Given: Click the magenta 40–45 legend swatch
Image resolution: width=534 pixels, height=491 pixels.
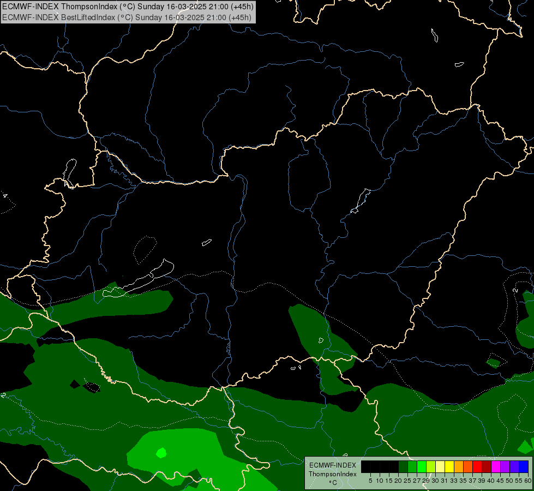Looking at the screenshot, I should tap(495, 467).
